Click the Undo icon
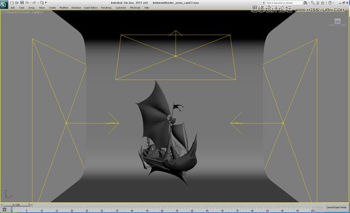The width and height of the screenshot is (350, 213). pyautogui.click(x=27, y=3)
